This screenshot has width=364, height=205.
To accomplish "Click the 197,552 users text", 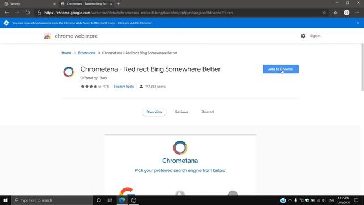I will click(155, 87).
